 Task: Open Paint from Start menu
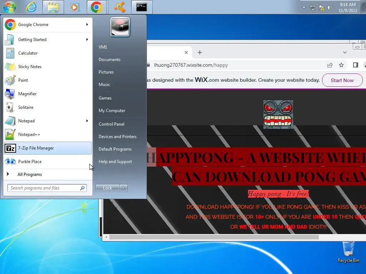click(x=48, y=80)
